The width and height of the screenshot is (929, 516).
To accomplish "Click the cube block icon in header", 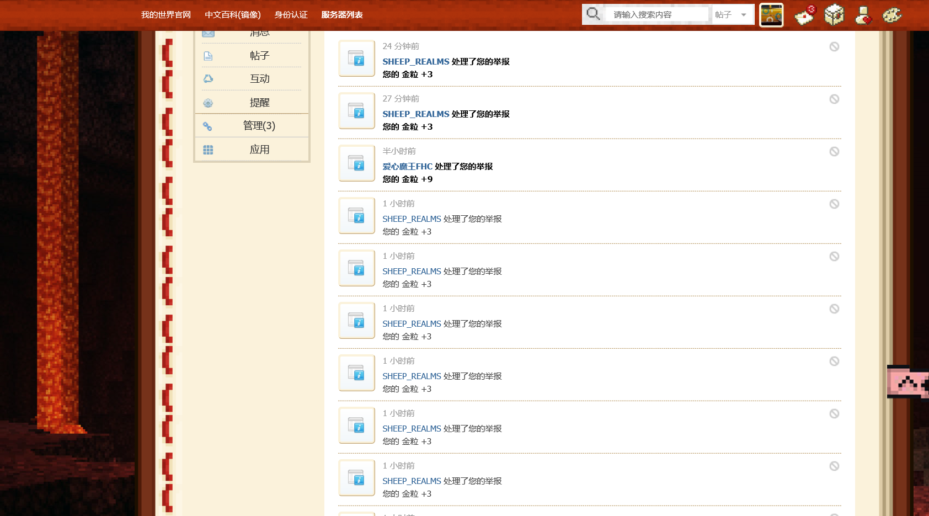I will (834, 15).
